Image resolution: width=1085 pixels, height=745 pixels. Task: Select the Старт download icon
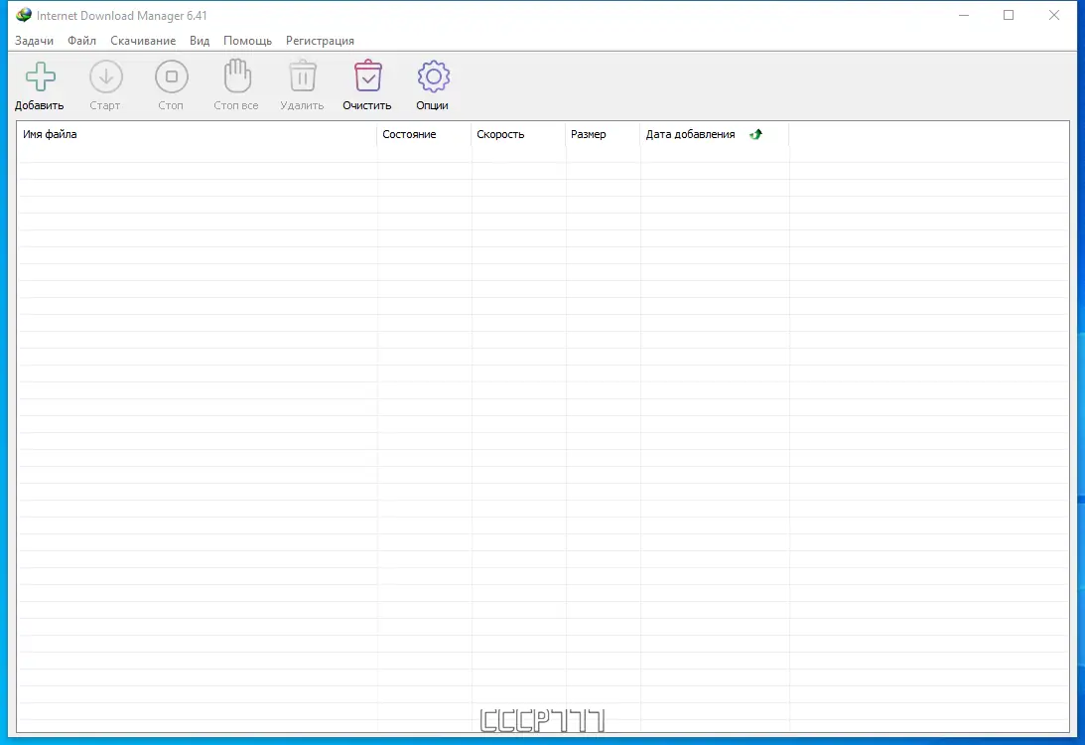pyautogui.click(x=105, y=75)
